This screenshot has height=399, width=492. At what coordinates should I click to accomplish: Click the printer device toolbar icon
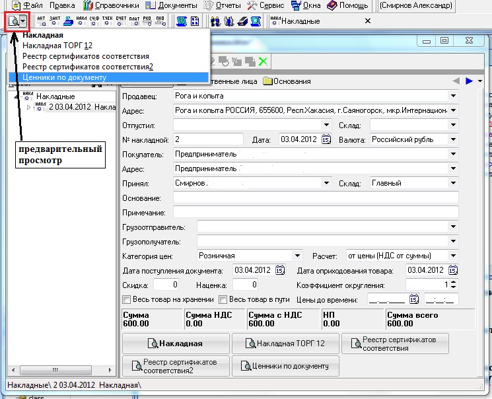coord(242,21)
